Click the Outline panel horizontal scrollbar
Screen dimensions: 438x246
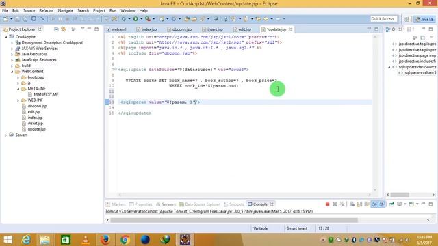tap(400, 195)
